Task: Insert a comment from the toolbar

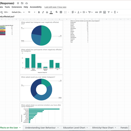Action: tap(100, 12)
